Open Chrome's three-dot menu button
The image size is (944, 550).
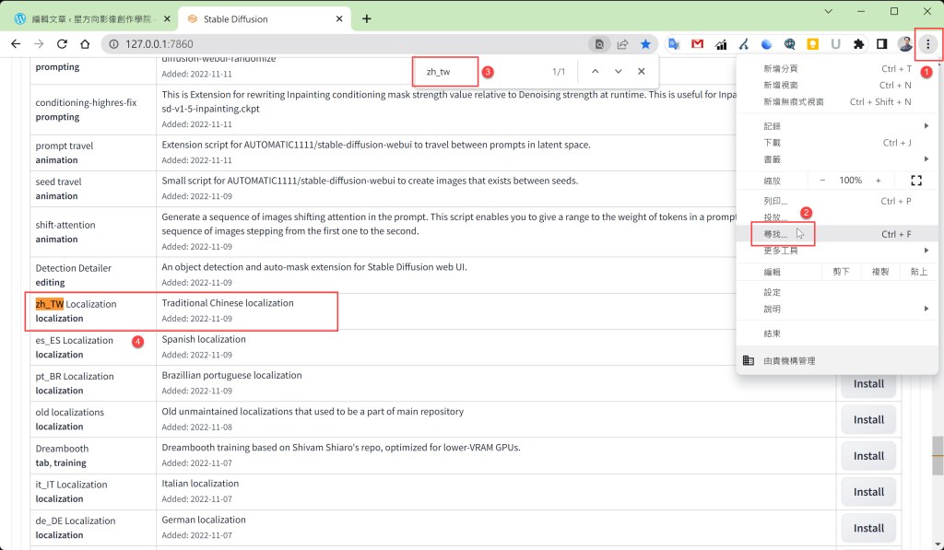[x=927, y=44]
